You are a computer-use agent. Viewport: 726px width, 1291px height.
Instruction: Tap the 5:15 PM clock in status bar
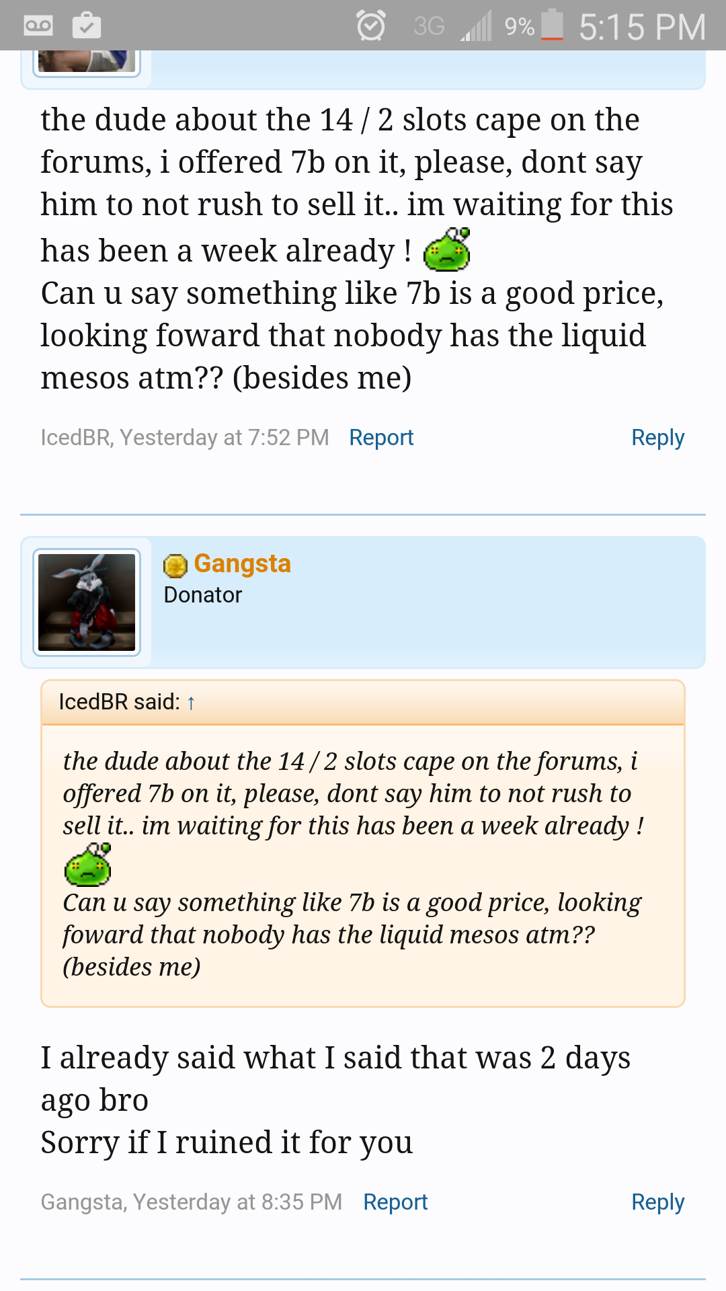point(642,28)
